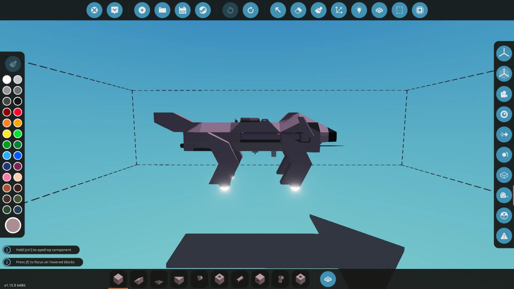Click the light bulb icon in the toolbar

[x=359, y=10]
